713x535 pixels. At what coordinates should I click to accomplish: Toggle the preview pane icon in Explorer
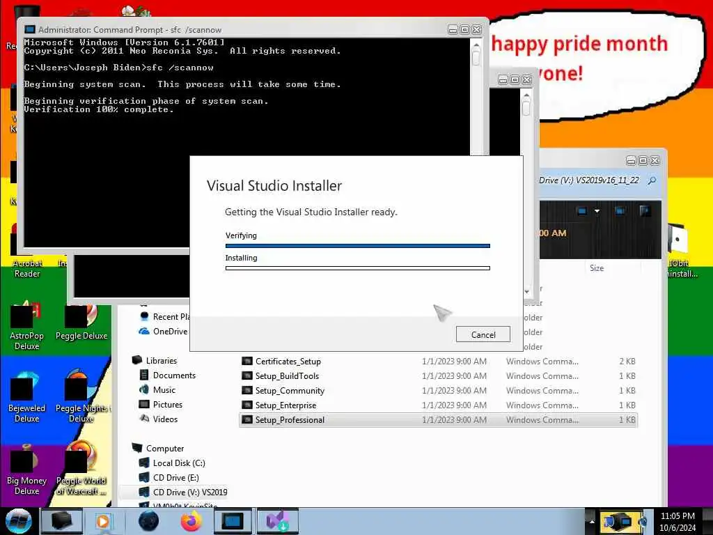(619, 210)
